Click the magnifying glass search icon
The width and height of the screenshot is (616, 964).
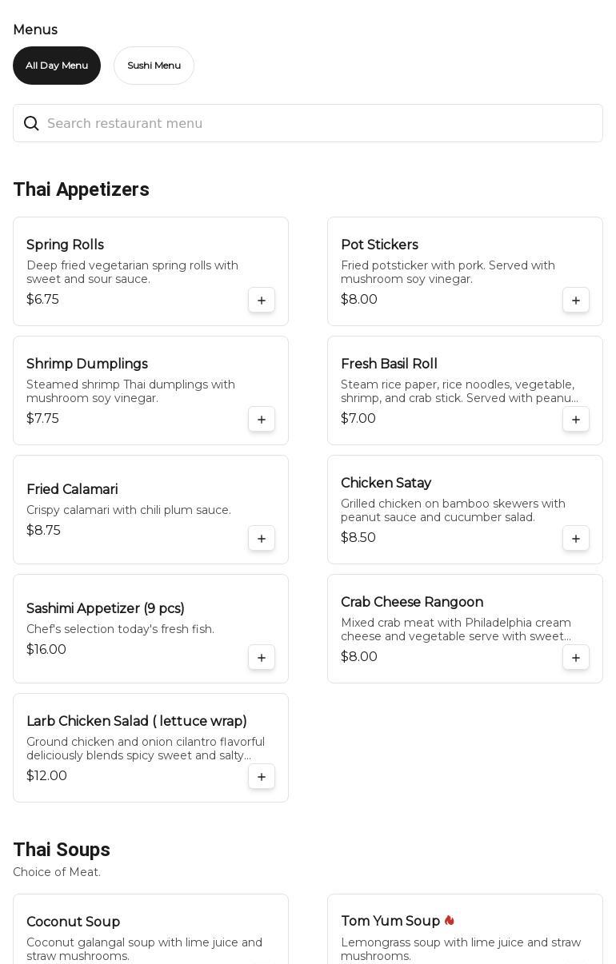(31, 123)
